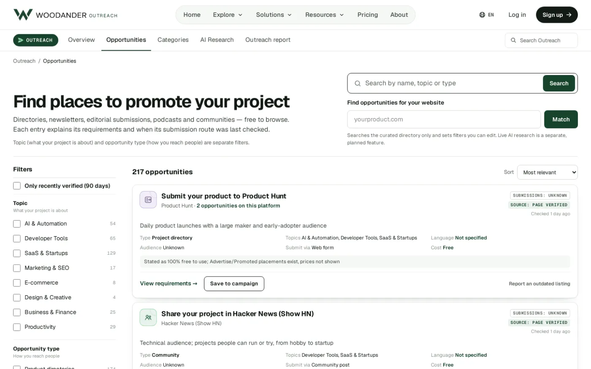The width and height of the screenshot is (591, 369).
Task: Switch to the Categories tab
Action: pos(173,40)
